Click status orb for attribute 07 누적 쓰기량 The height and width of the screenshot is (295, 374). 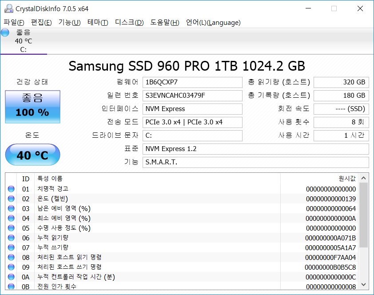11,247
